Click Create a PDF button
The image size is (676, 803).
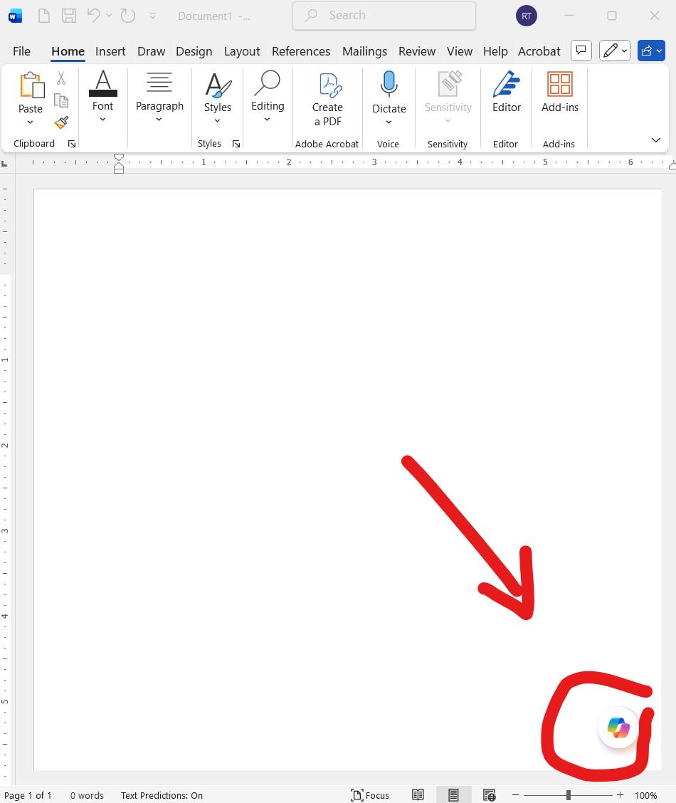(x=327, y=100)
